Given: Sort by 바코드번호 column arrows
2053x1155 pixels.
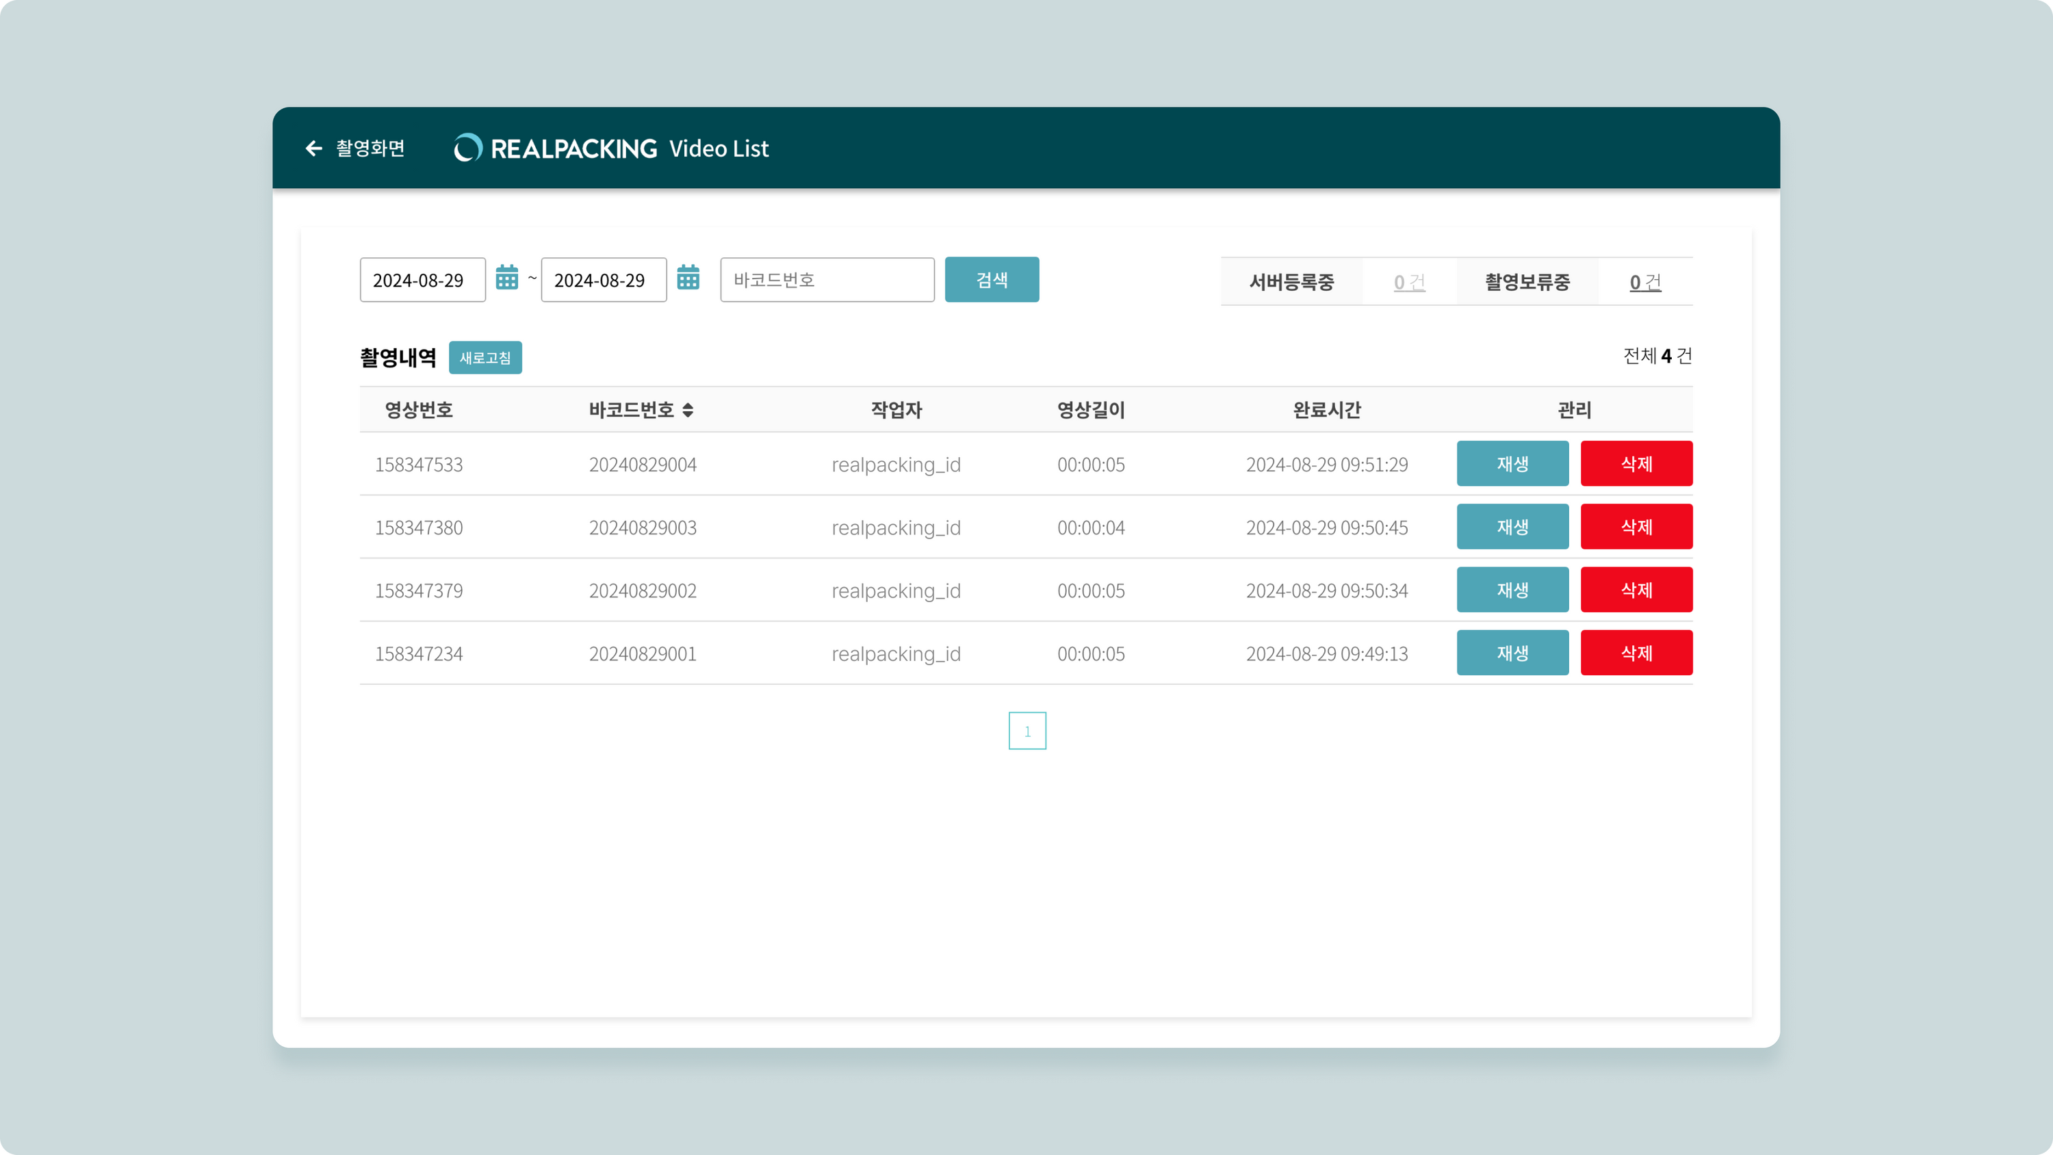Looking at the screenshot, I should click(x=688, y=410).
